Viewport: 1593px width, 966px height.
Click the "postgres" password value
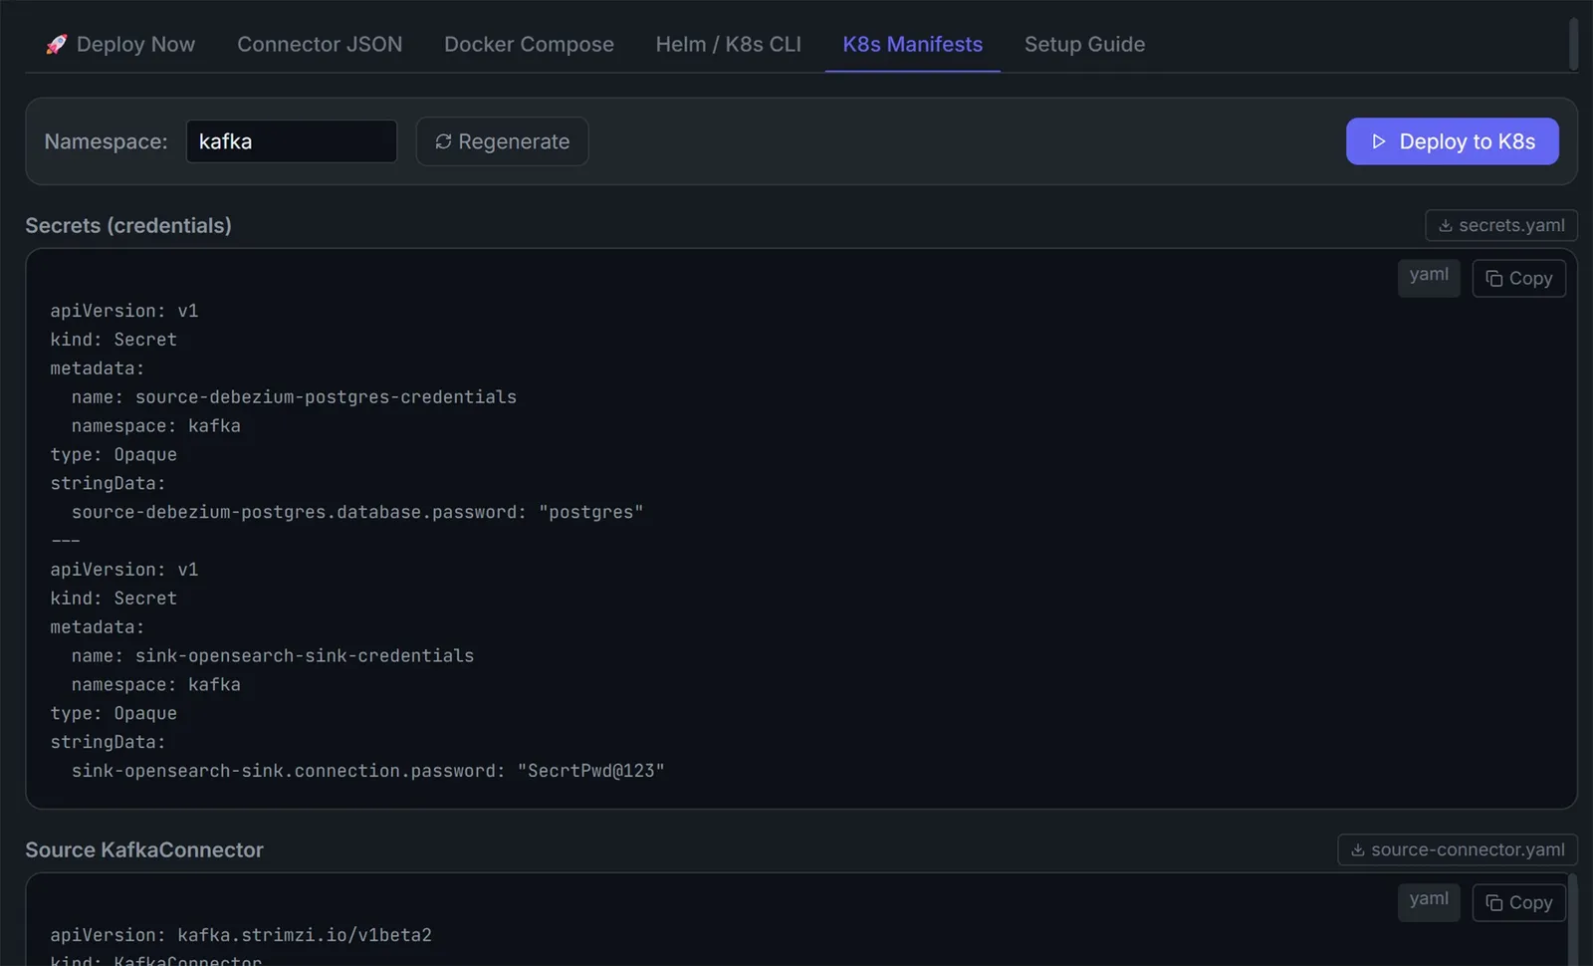tap(591, 512)
